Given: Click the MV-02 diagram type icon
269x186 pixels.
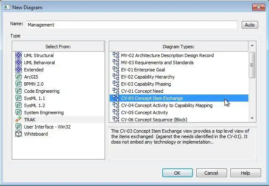Looking at the screenshot, I should 116,55.
